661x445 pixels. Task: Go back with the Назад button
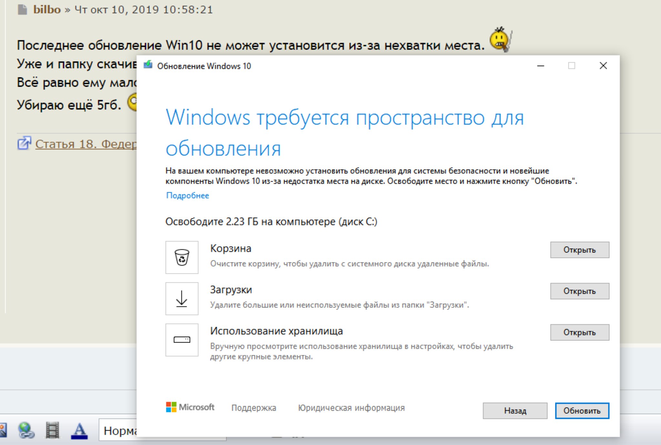[515, 410]
